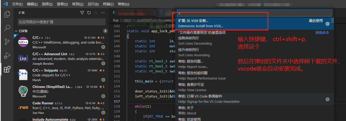Select the C/C++ Advanced Lint logo
This screenshot has height=121, width=346.
[x=23, y=59]
